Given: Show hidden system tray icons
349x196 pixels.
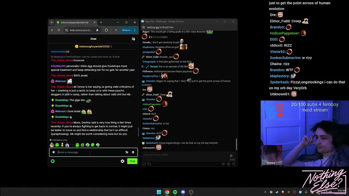Looking at the screenshot, I should pos(265,192).
